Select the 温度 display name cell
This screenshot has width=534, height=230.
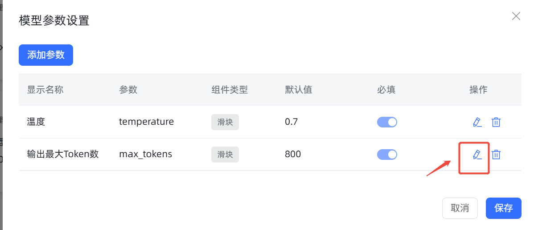[x=36, y=122]
